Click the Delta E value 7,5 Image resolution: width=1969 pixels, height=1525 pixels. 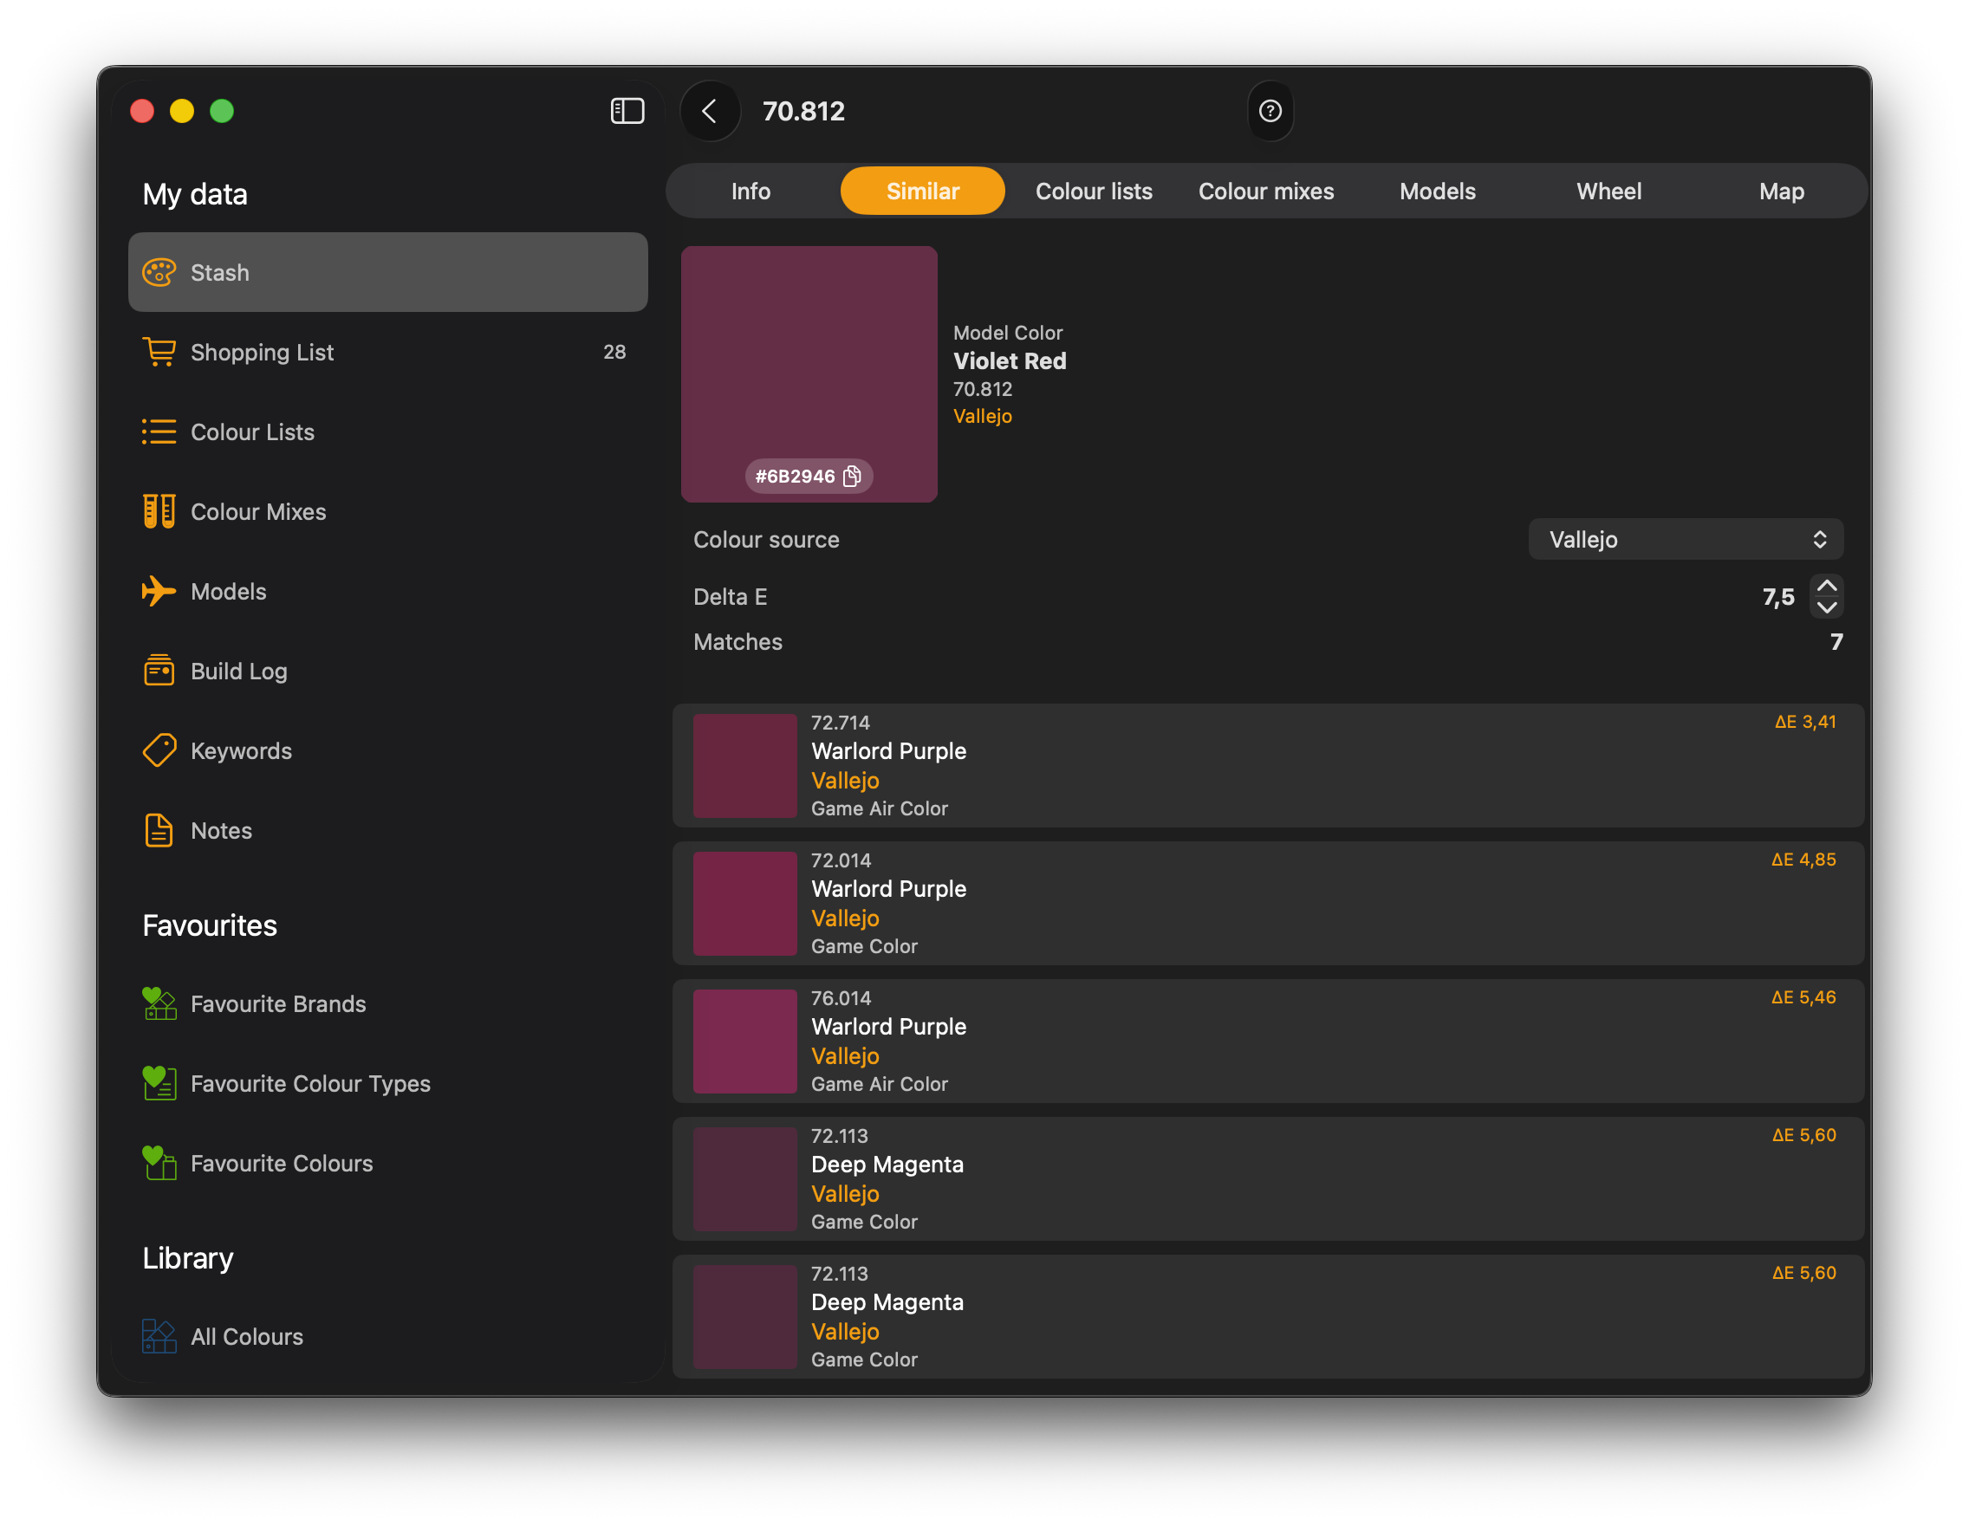tap(1777, 597)
